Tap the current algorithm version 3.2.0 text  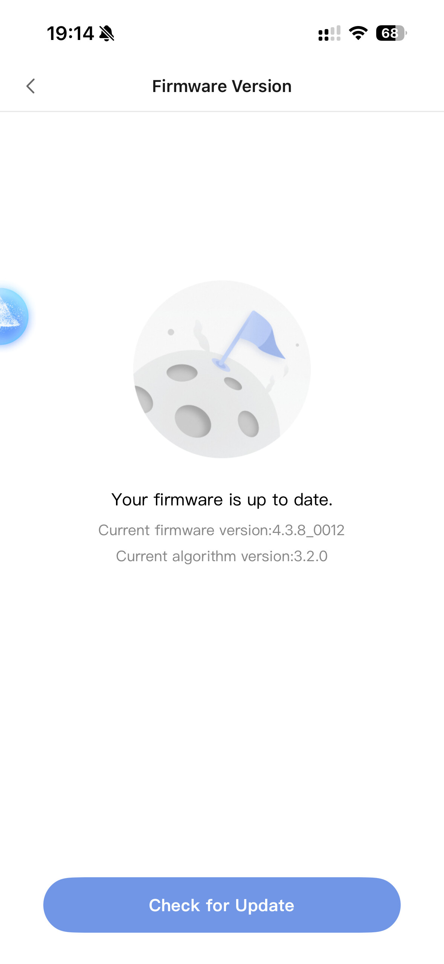(x=222, y=556)
